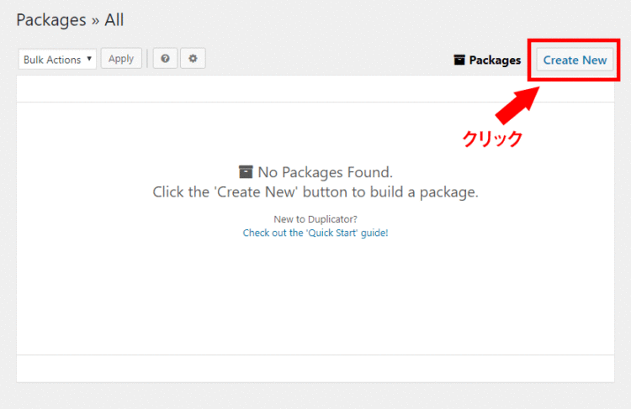Open settings via the gear icon
This screenshot has height=409, width=631.
click(193, 59)
